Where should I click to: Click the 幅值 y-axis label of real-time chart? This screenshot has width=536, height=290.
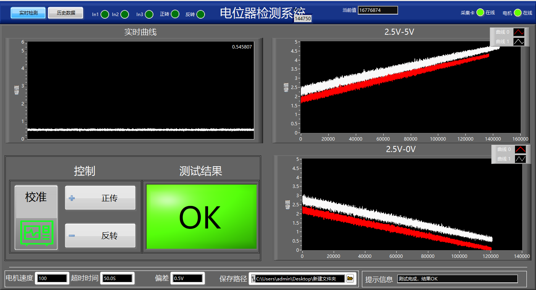click(x=16, y=90)
